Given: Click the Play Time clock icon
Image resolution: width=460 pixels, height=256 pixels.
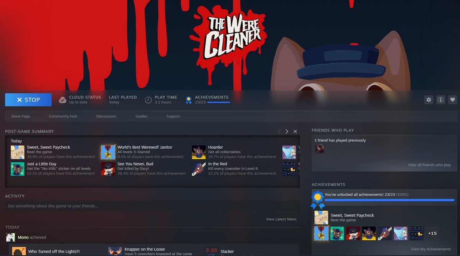Looking at the screenshot, I should (x=148, y=100).
